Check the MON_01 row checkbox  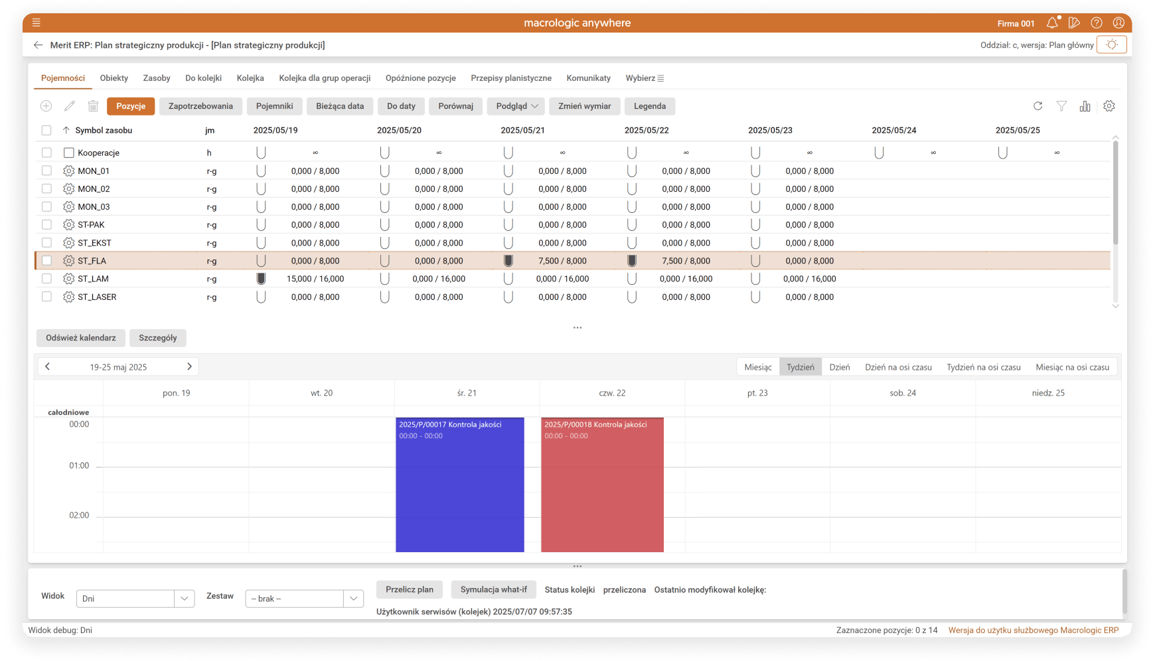tap(46, 171)
